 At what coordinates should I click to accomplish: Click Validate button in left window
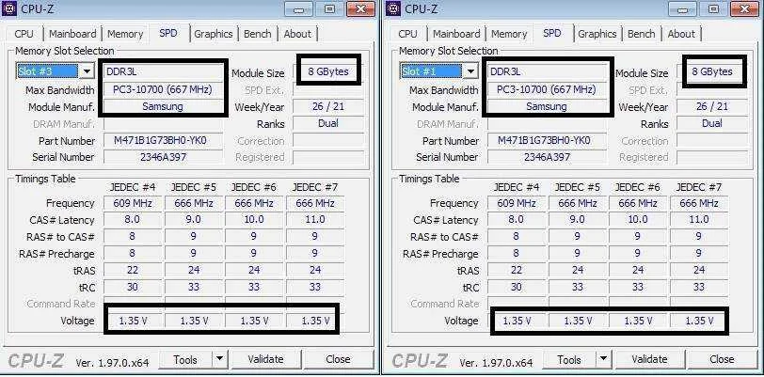(x=265, y=359)
